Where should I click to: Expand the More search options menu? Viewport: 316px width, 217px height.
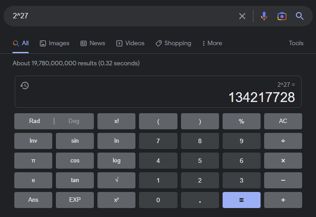[212, 43]
